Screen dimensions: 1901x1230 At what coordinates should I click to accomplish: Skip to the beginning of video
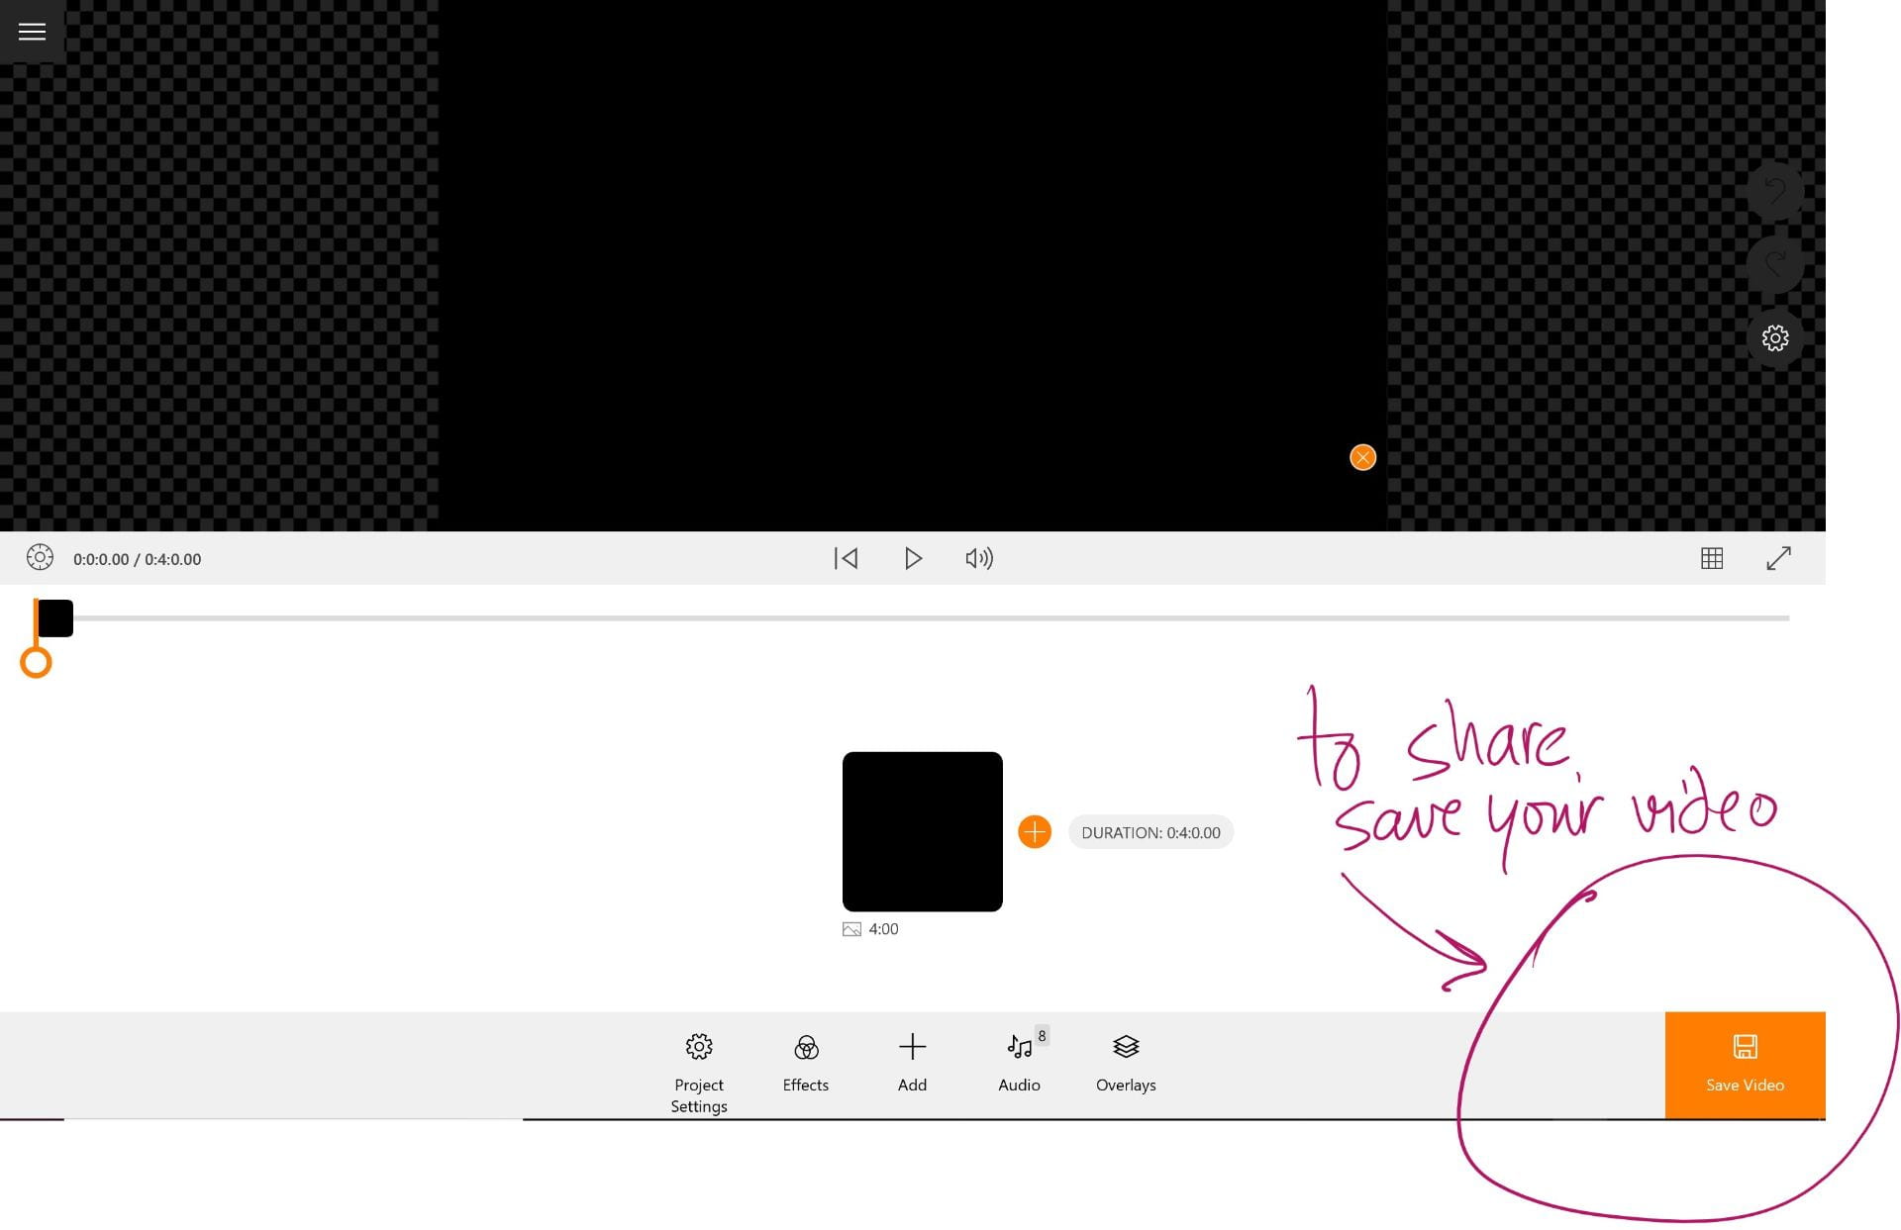[x=846, y=558]
